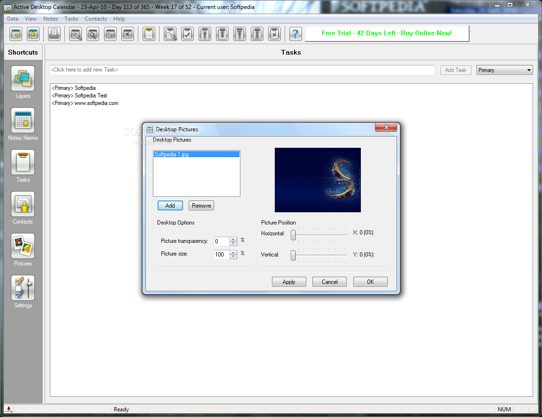Open the Layers shortcut

coord(23,79)
